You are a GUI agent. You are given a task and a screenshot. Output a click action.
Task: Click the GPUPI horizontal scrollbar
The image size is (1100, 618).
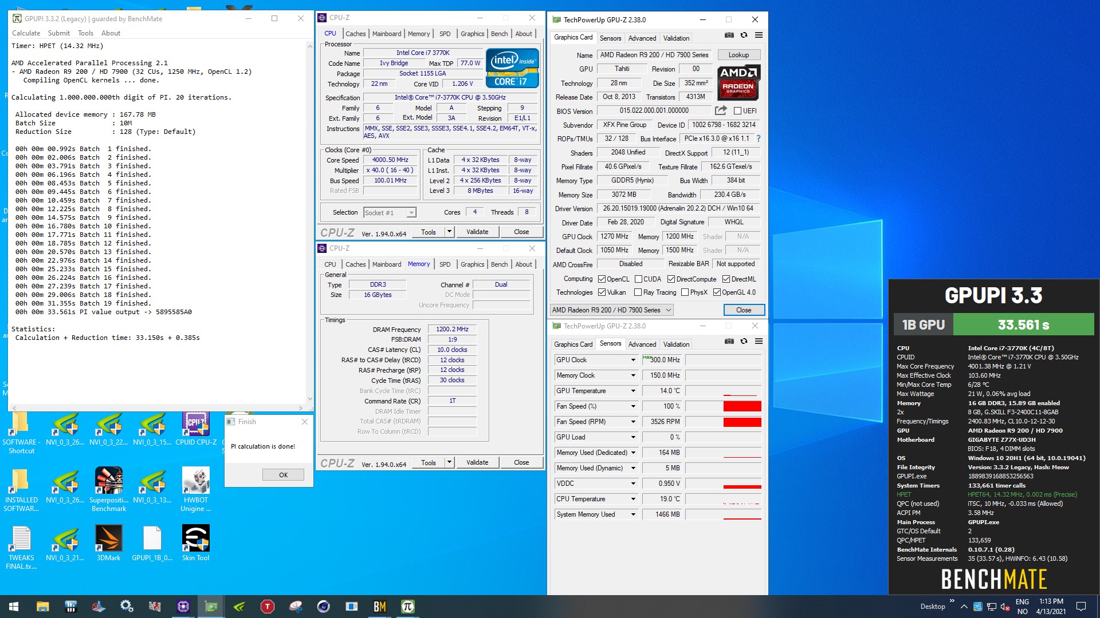pos(158,408)
